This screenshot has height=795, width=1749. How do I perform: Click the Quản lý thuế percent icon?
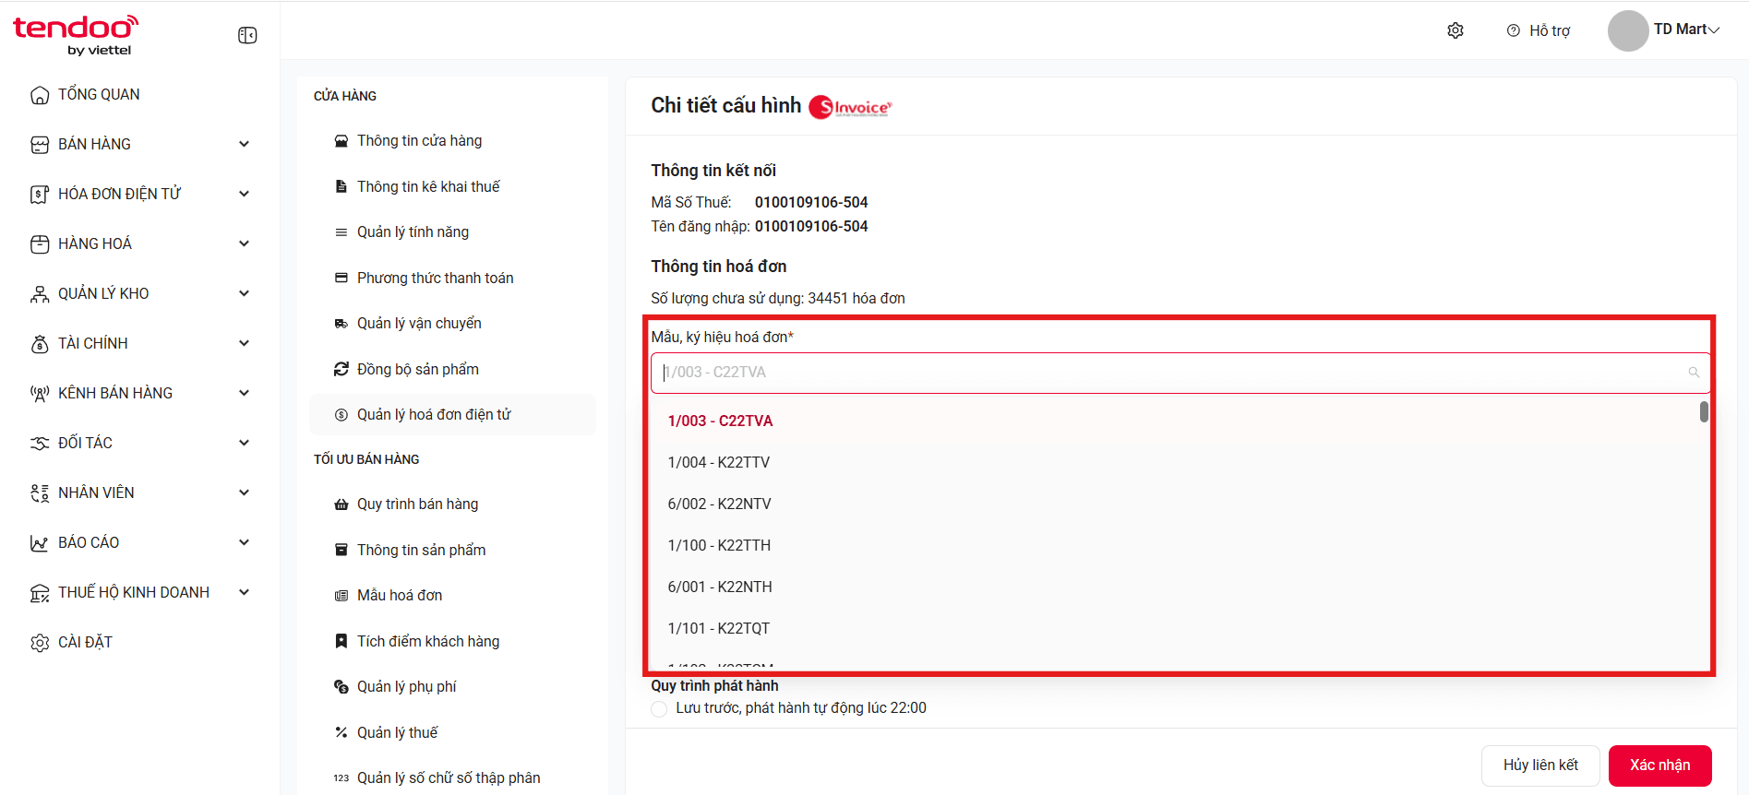tap(341, 732)
